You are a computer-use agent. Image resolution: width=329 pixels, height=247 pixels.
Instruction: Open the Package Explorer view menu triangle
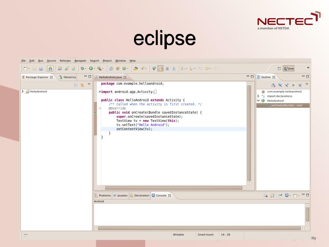point(89,84)
